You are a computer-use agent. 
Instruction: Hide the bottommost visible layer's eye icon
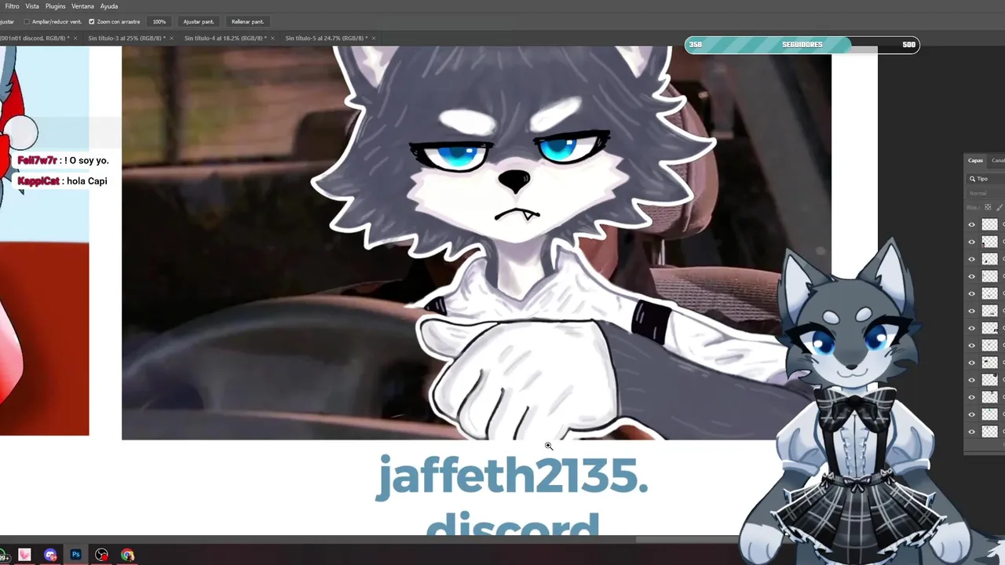[x=971, y=432]
